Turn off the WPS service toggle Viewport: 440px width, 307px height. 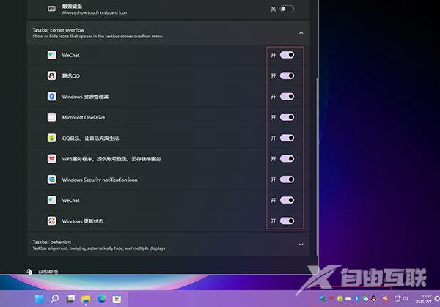tap(287, 159)
